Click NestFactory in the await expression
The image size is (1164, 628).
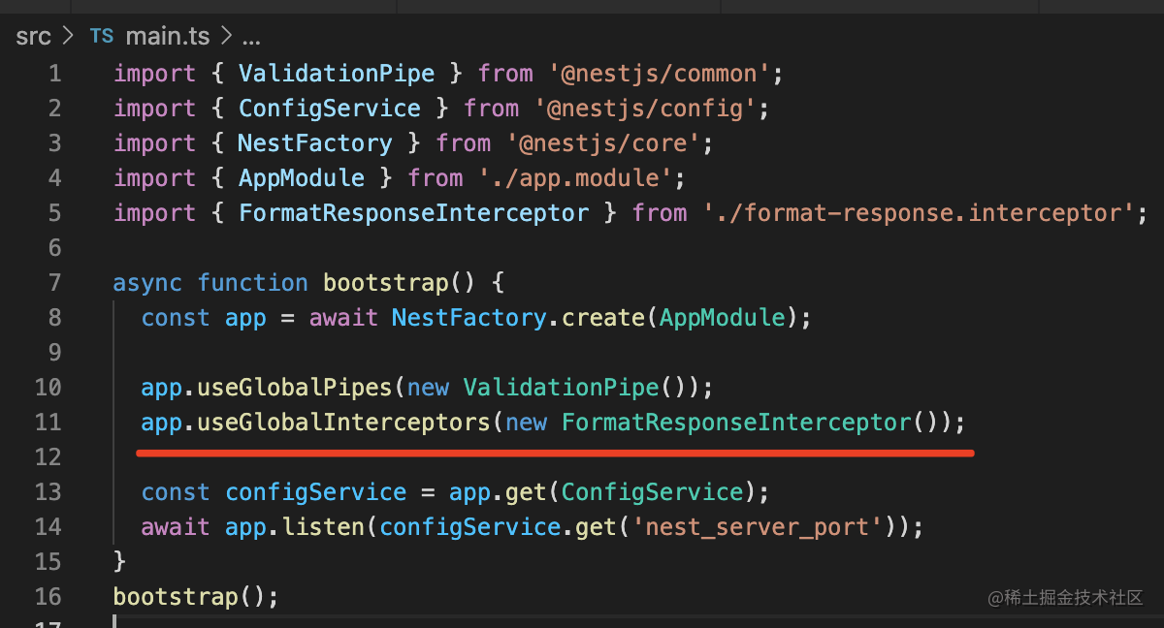(468, 318)
